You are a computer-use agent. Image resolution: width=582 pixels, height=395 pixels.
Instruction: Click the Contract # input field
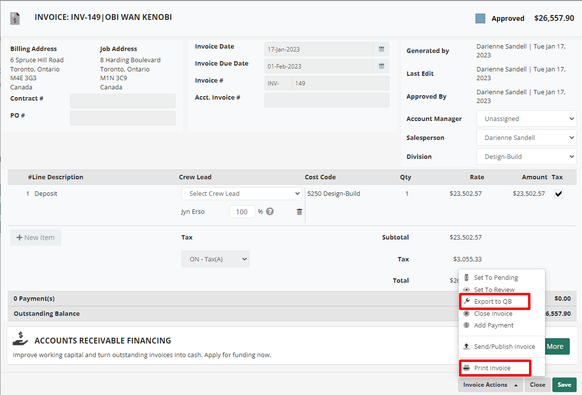tap(123, 101)
